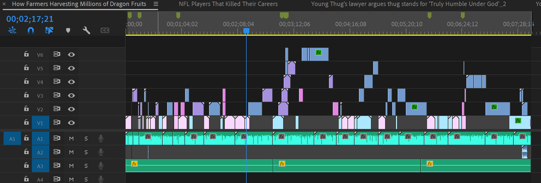Viewport: 541px width, 183px height.
Task: Toggle lock on track V6
Action: coord(27,54)
